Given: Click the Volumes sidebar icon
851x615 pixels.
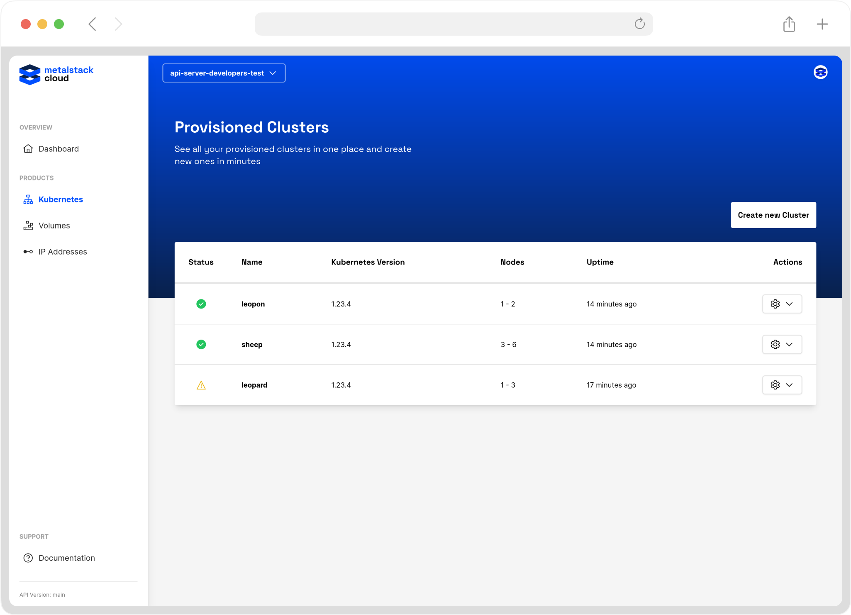Looking at the screenshot, I should [28, 225].
